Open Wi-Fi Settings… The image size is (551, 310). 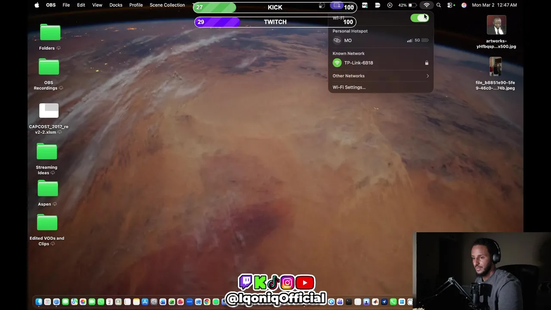[x=349, y=87]
